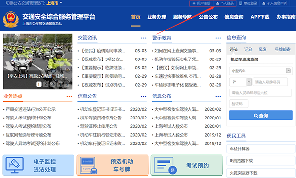Click the plus icon for 用户注册
Viewport: 296px width, 178px height.
tap(194, 3)
